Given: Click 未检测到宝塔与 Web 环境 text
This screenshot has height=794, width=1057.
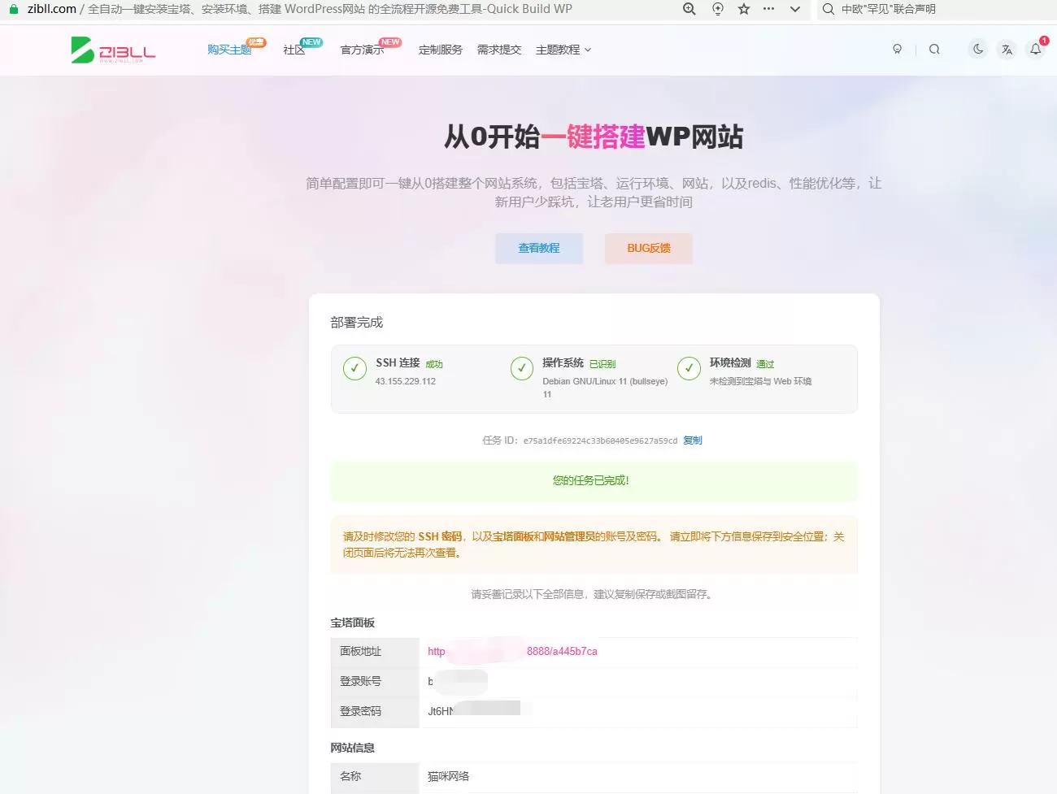Looking at the screenshot, I should 760,381.
